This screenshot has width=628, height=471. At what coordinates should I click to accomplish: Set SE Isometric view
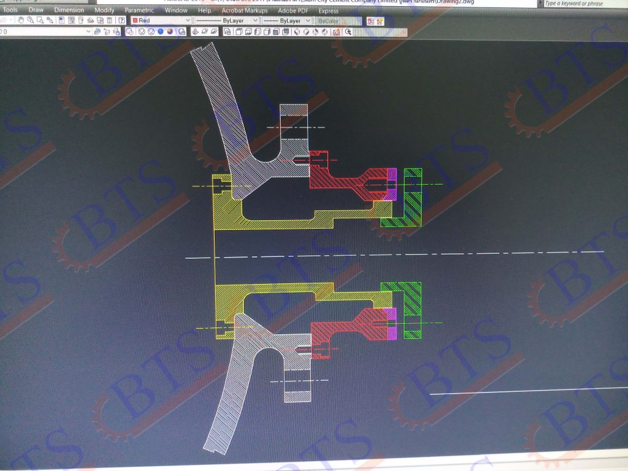tap(307, 32)
